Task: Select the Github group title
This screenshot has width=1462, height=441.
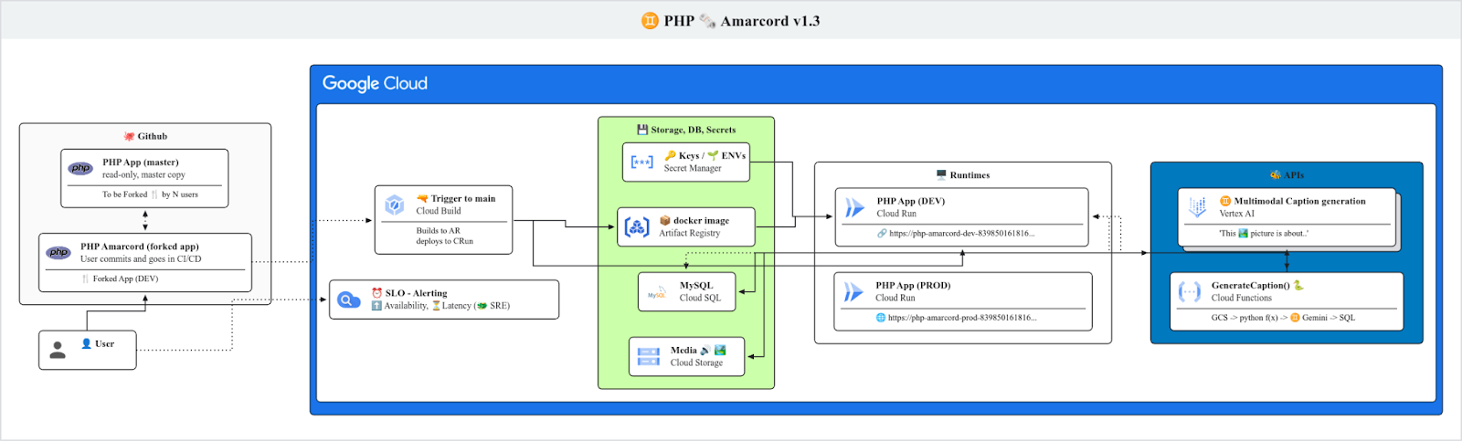Action: click(x=146, y=136)
